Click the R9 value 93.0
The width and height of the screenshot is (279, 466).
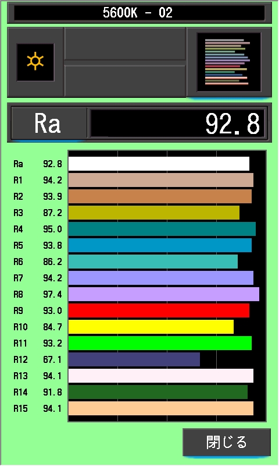[x=53, y=310]
